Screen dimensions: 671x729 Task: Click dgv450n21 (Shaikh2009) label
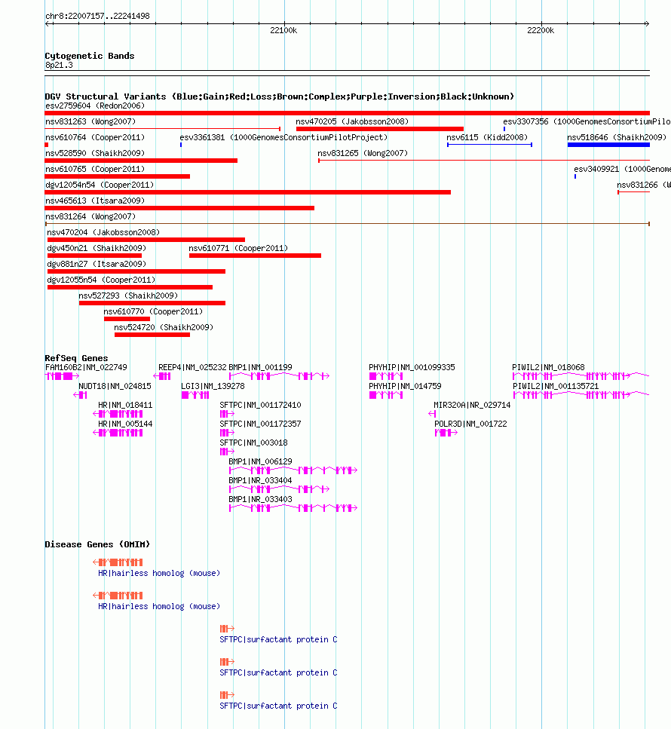[x=97, y=248]
